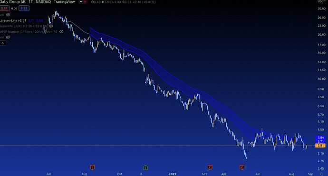Click the 2.45 price scale label

pos(321,168)
